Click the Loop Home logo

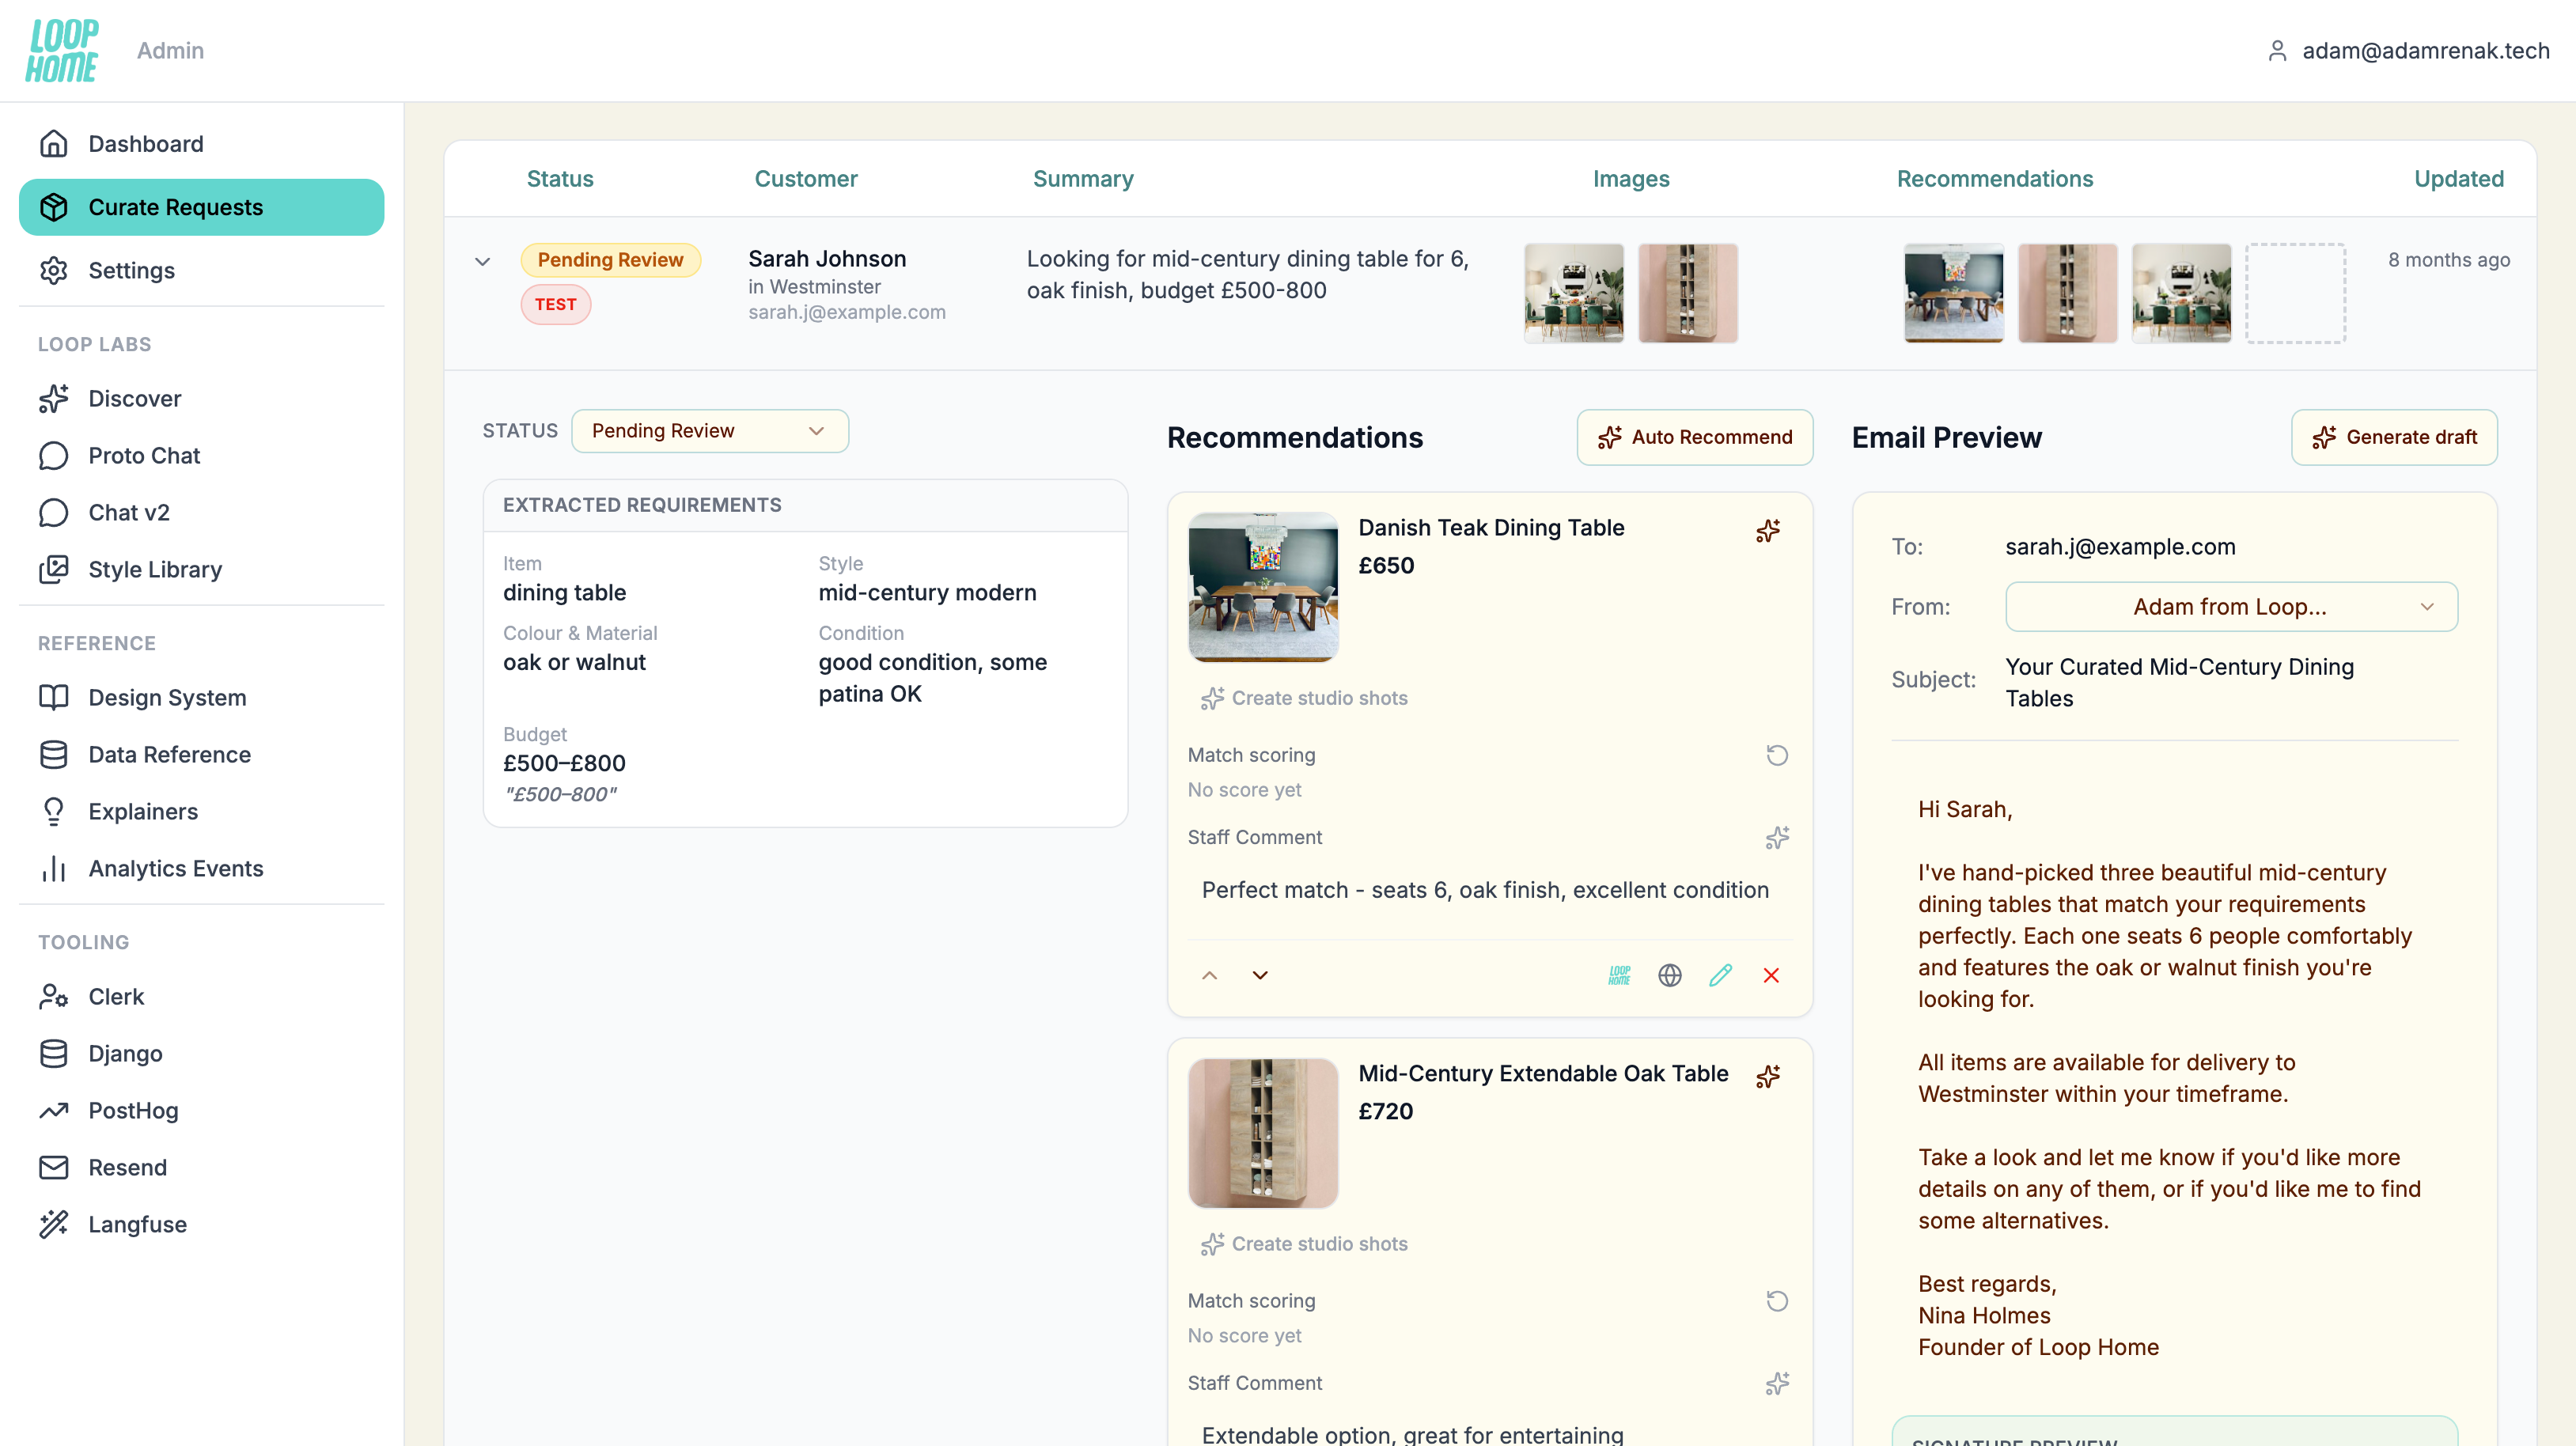click(62, 50)
